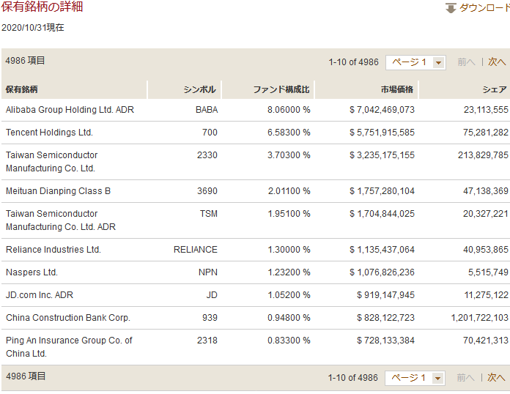Click symbol 939 cell
The image size is (510, 394).
[210, 318]
